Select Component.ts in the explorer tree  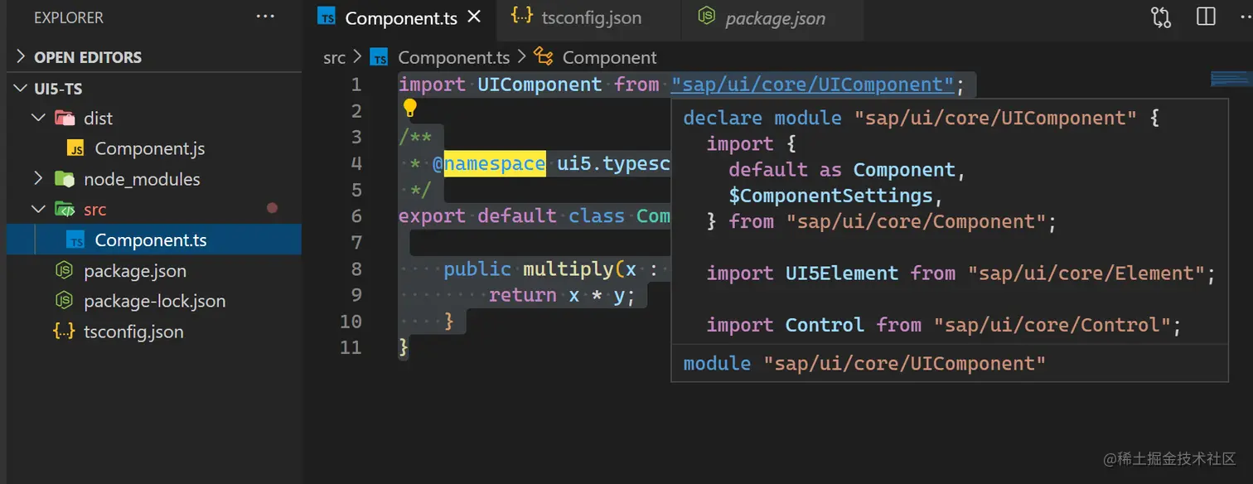click(151, 240)
